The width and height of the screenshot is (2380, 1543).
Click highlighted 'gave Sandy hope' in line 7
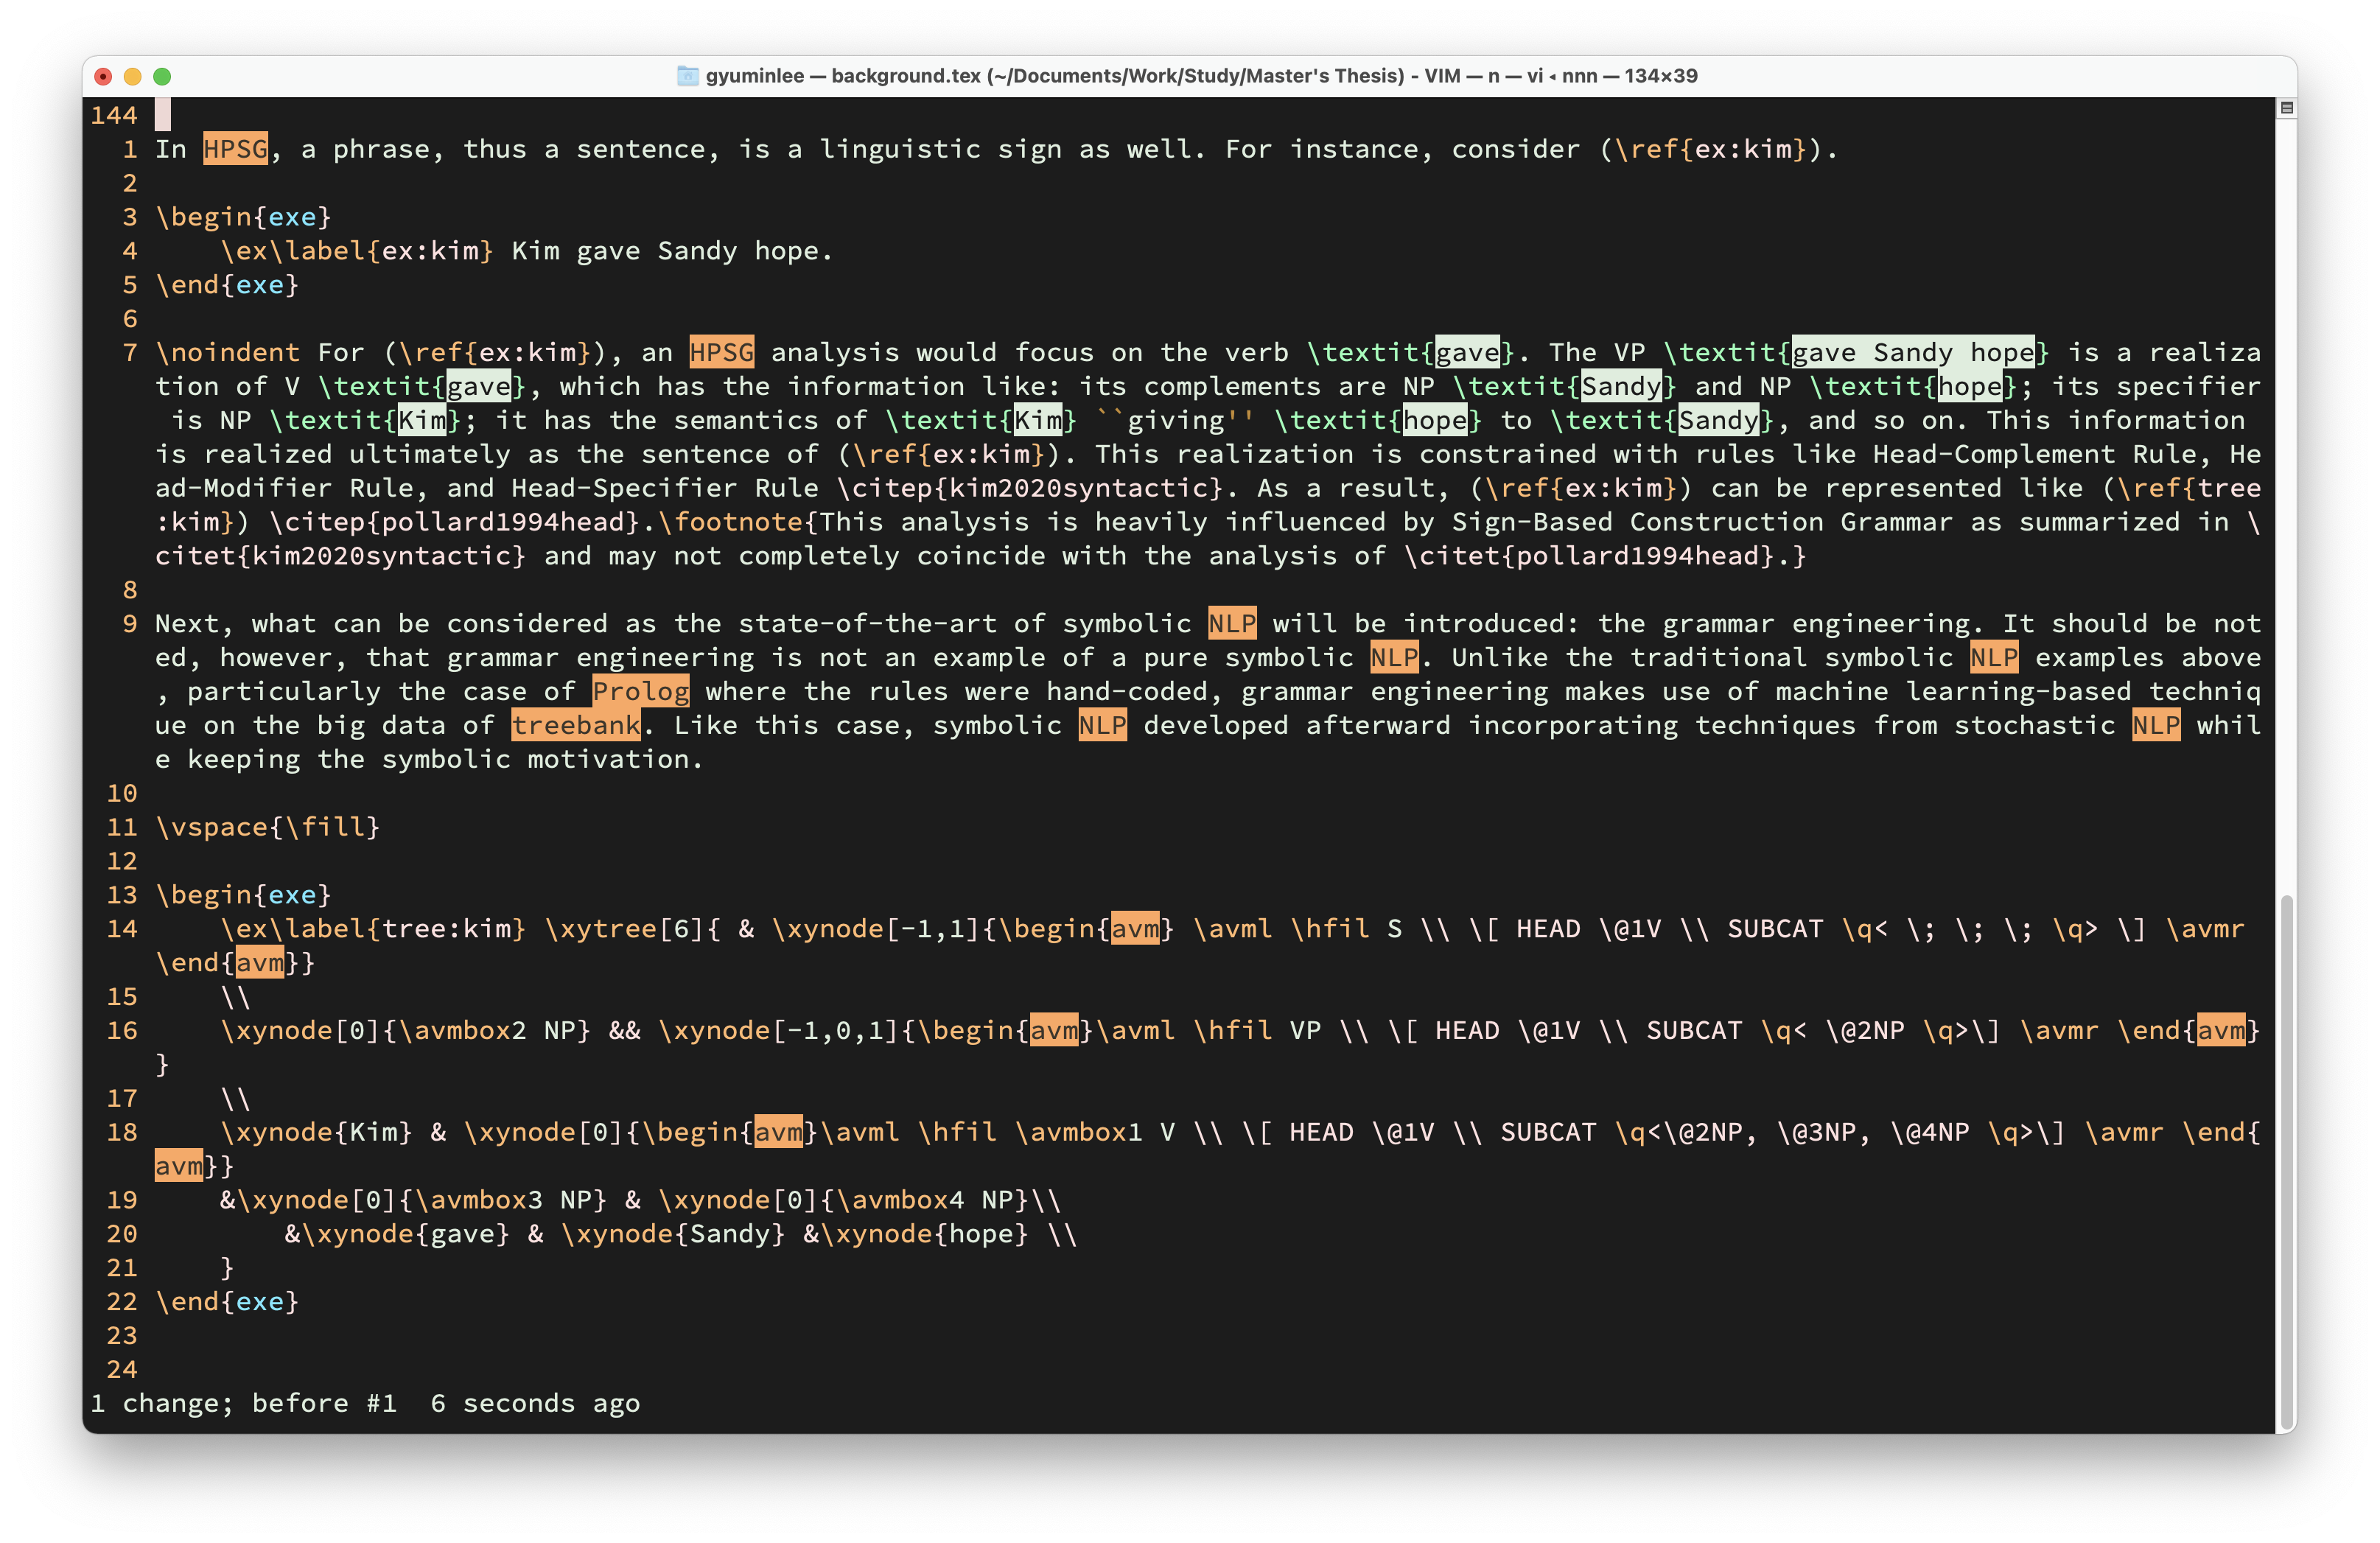1912,353
